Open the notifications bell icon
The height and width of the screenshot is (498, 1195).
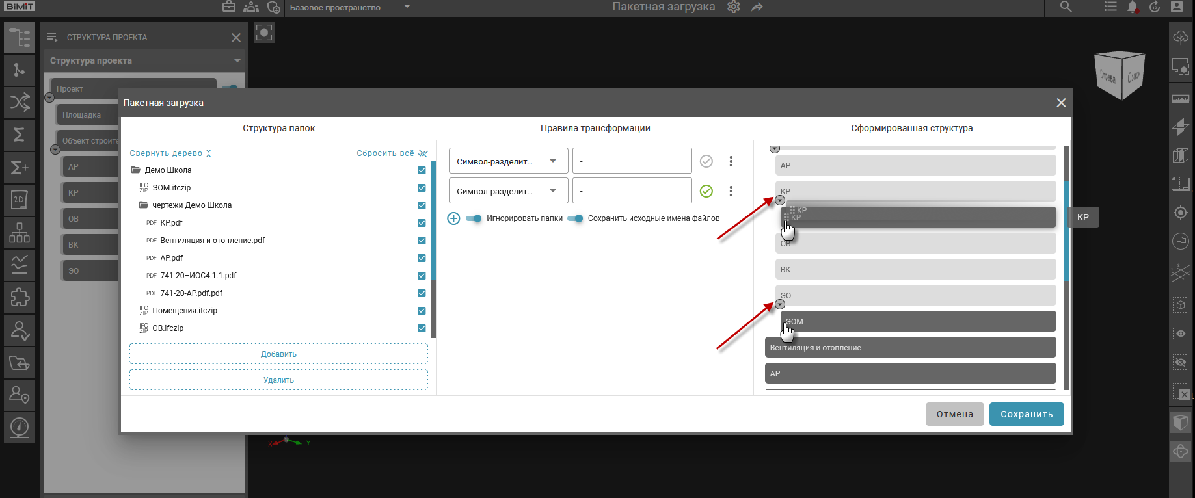click(1133, 7)
